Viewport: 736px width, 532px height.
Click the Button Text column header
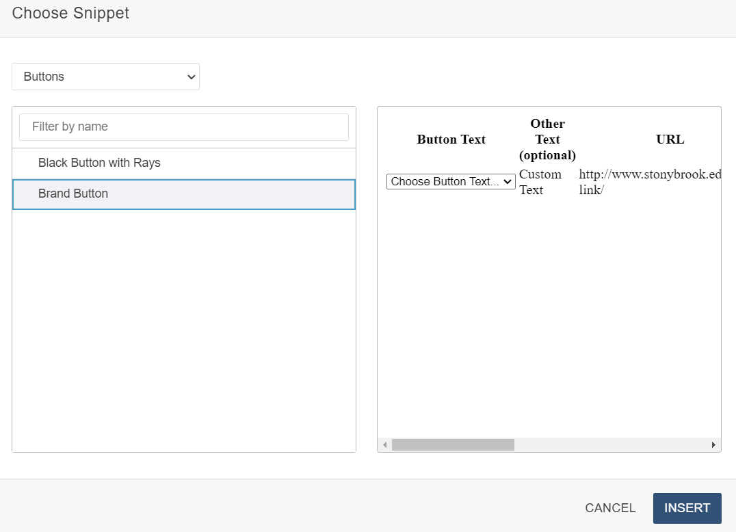point(451,139)
